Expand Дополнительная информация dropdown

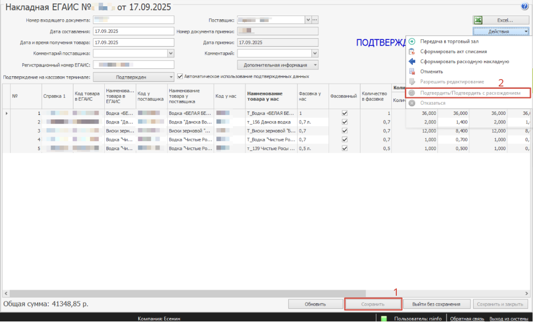[x=278, y=65]
